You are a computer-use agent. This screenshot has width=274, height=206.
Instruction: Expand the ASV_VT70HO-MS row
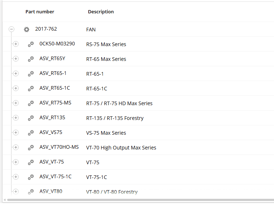[x=15, y=147]
